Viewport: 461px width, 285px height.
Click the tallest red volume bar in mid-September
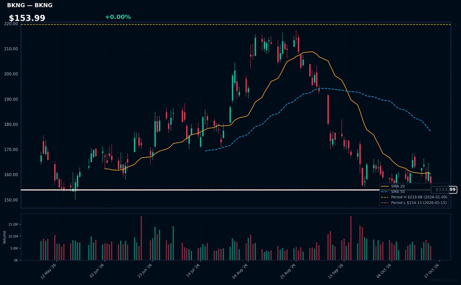pos(351,238)
